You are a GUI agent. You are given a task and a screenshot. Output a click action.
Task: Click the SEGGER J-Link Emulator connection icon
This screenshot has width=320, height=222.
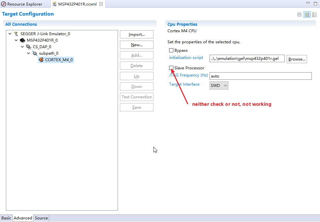(16, 34)
